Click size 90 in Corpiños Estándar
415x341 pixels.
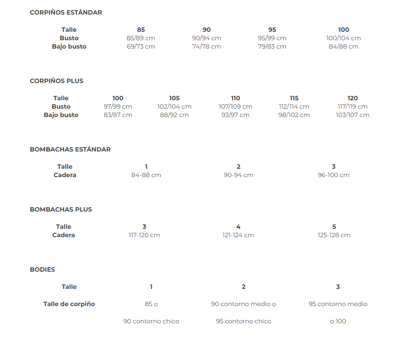click(x=207, y=30)
